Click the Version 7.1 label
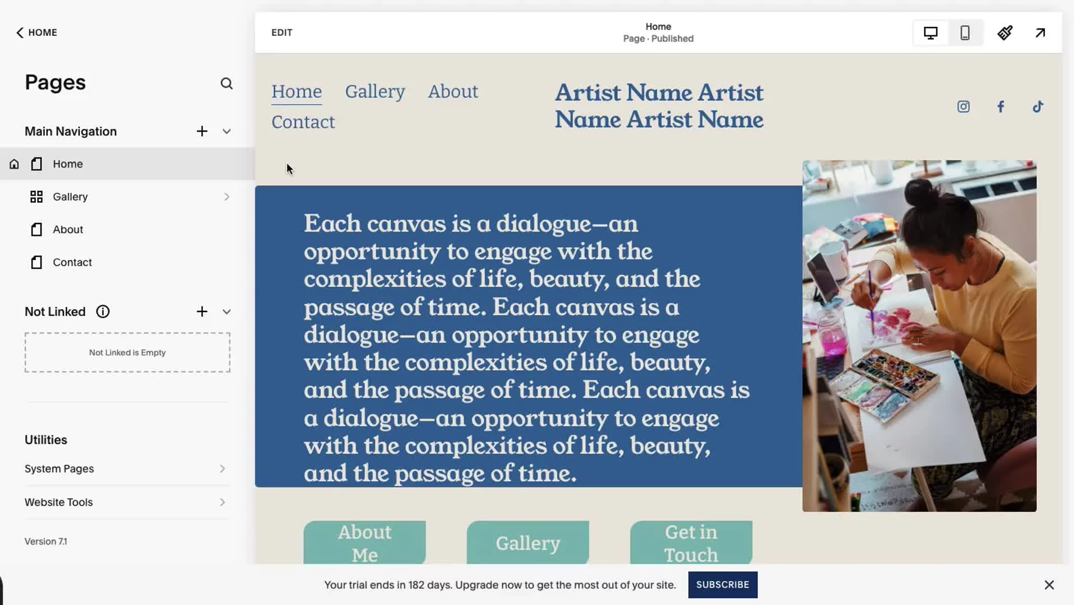This screenshot has width=1074, height=605. [46, 542]
